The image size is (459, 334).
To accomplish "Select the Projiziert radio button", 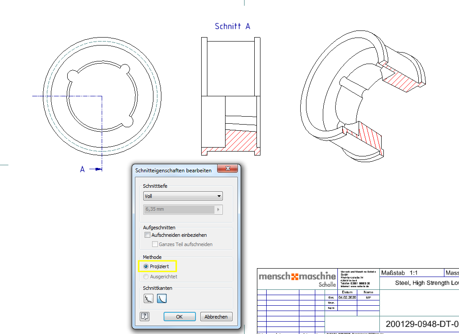I will point(146,266).
